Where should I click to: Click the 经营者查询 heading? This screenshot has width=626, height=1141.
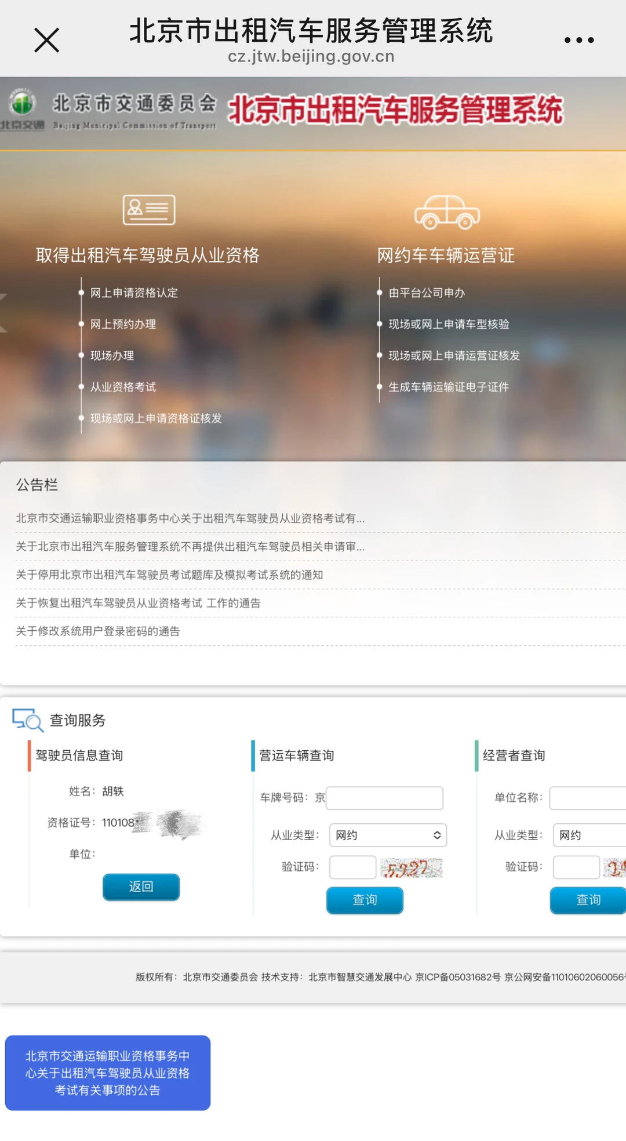514,755
